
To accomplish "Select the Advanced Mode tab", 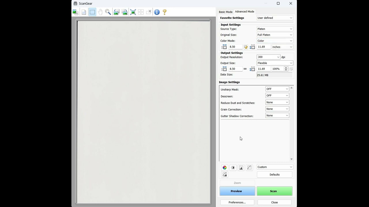I will (x=244, y=11).
